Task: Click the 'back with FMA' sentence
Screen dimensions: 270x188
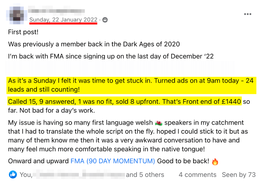Action: click(111, 56)
